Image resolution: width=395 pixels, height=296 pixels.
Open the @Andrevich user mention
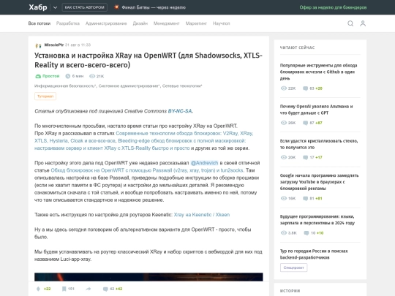pyautogui.click(x=204, y=163)
